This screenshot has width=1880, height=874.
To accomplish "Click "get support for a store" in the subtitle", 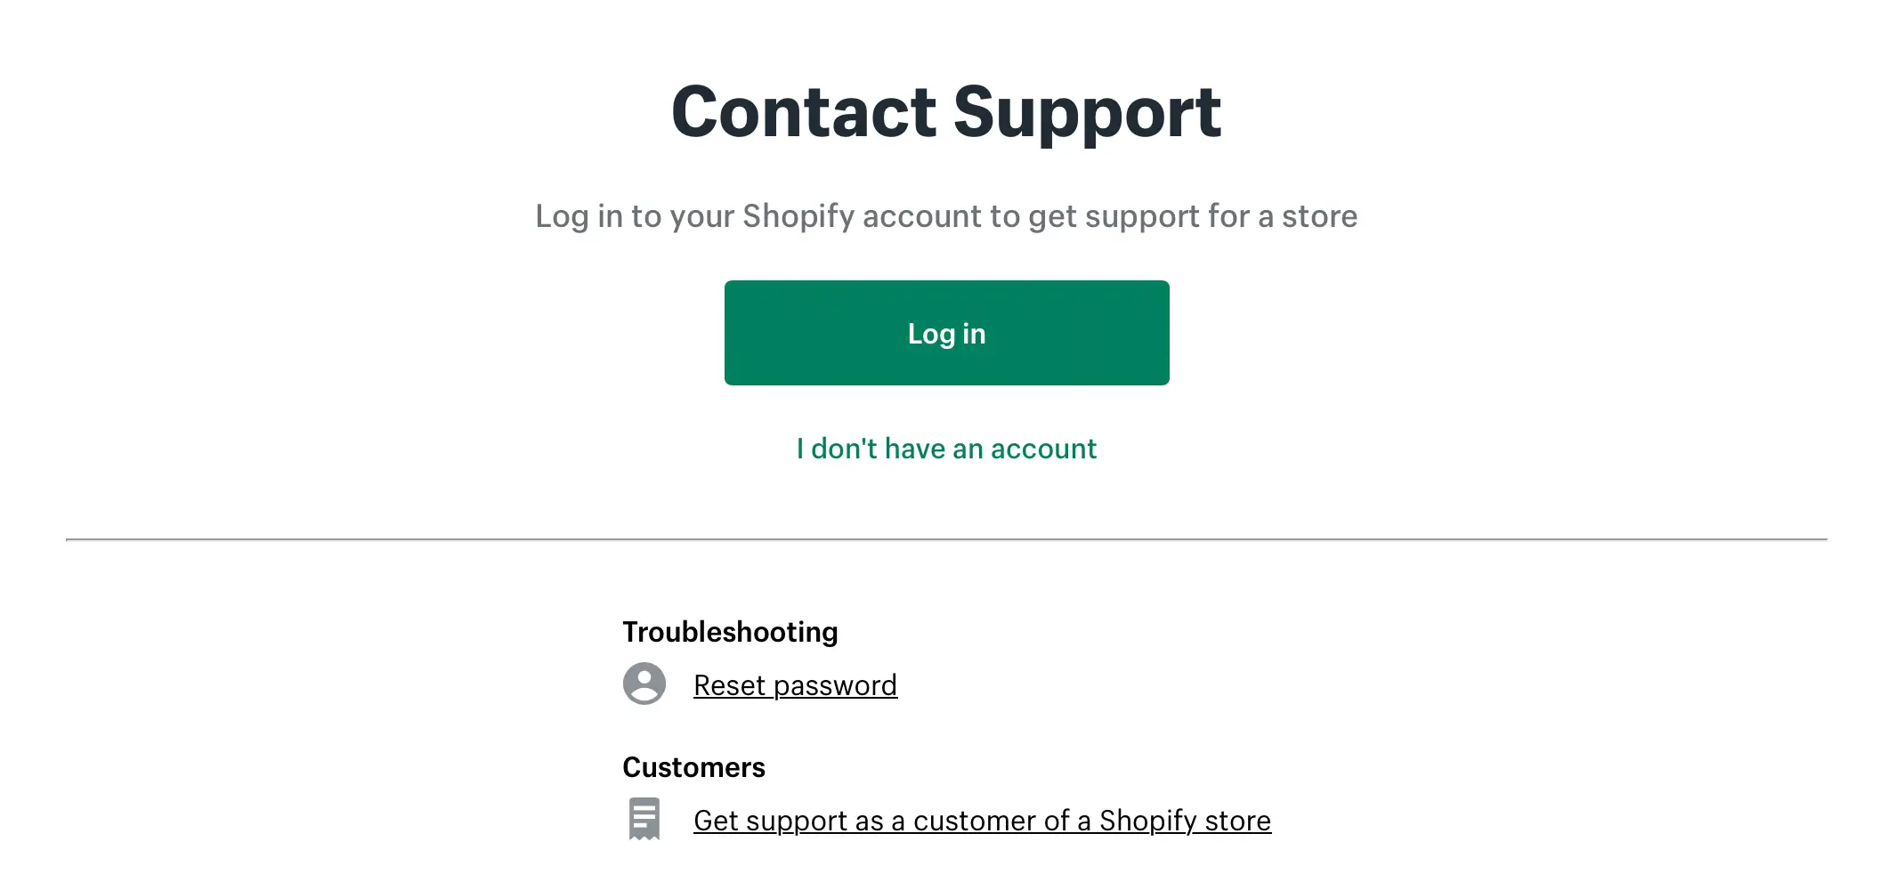I will click(x=1193, y=216).
